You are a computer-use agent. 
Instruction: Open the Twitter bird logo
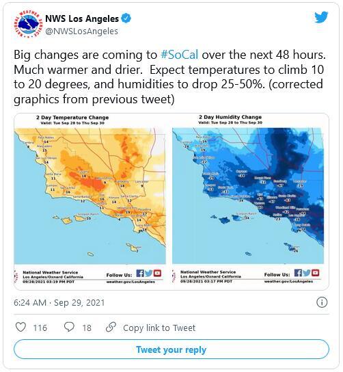coord(321,17)
